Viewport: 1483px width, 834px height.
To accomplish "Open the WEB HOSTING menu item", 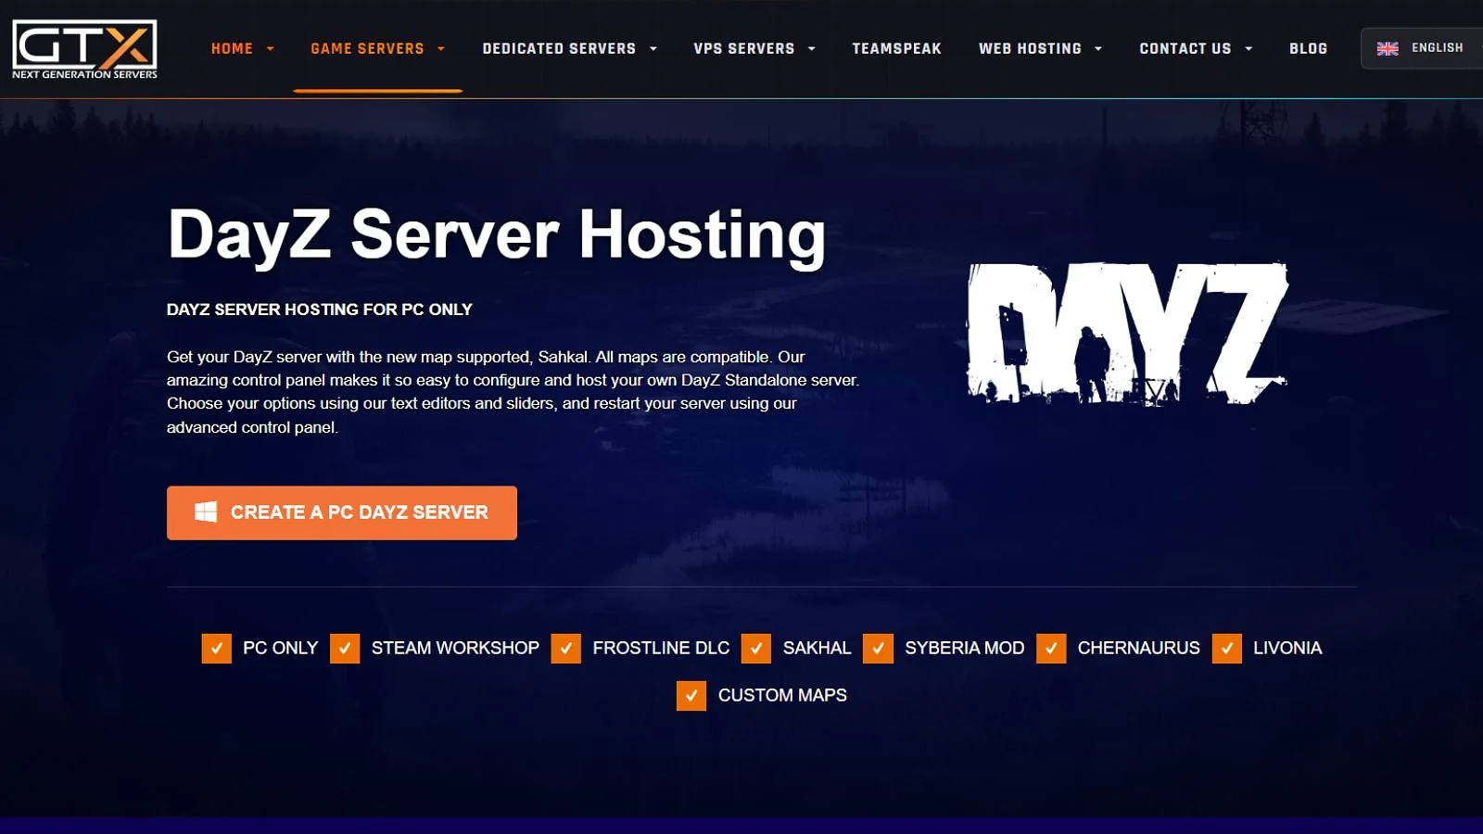I will pyautogui.click(x=1030, y=48).
